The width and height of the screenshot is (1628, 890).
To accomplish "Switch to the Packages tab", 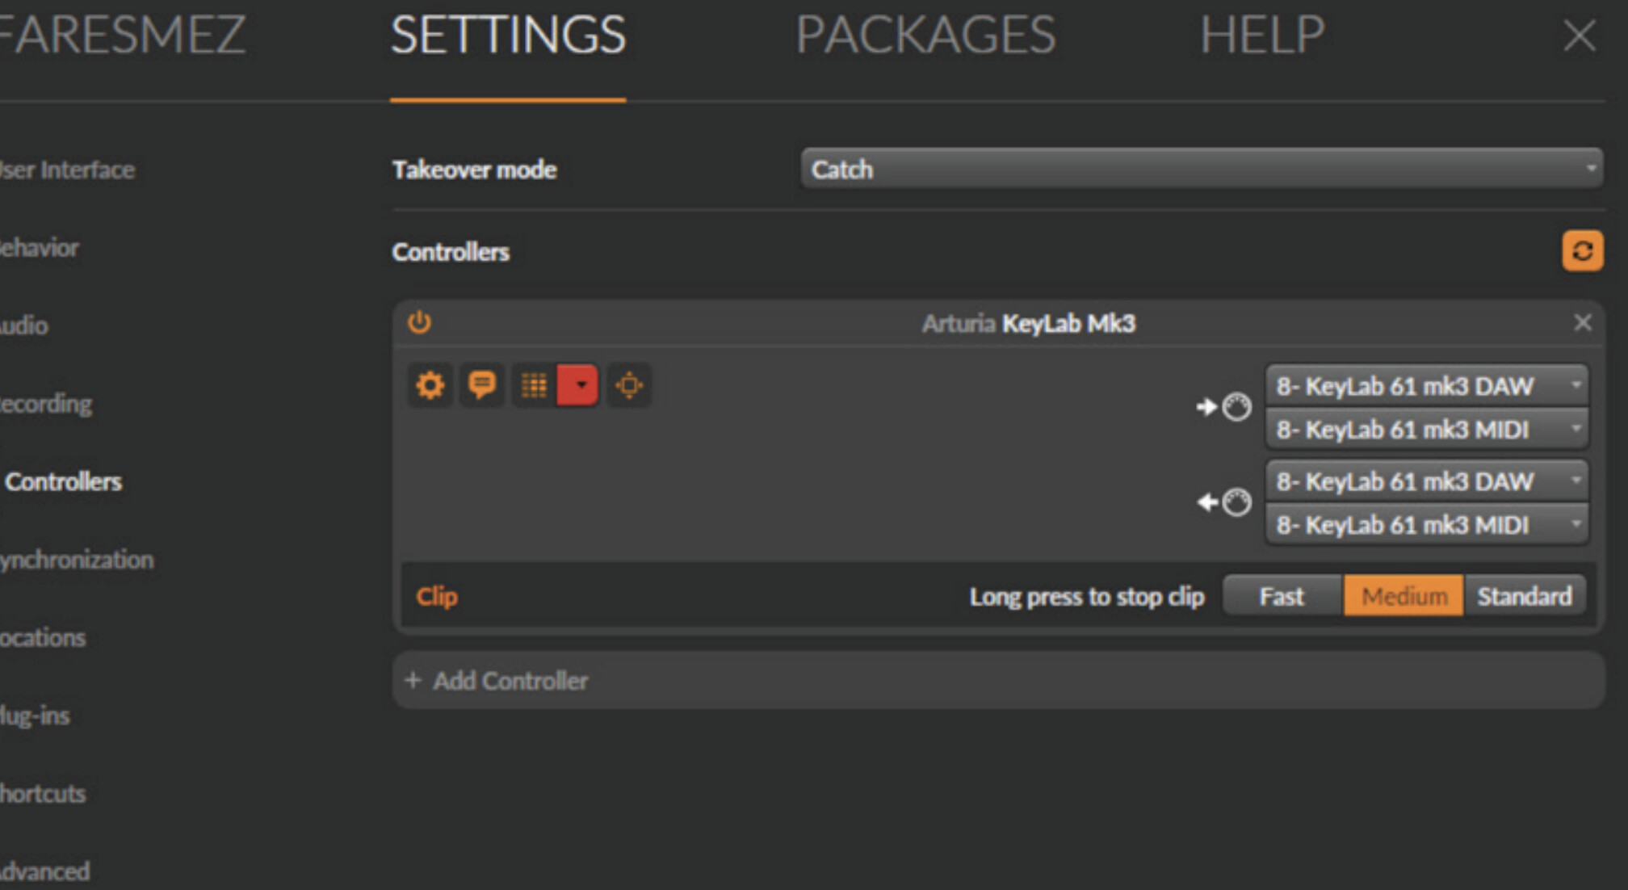I will click(925, 35).
